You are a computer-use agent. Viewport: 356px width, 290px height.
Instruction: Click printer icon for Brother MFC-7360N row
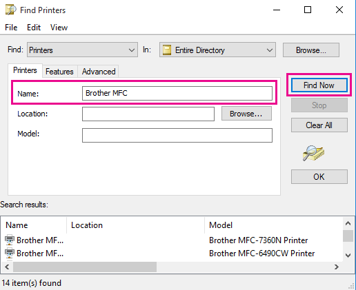tap(10, 240)
